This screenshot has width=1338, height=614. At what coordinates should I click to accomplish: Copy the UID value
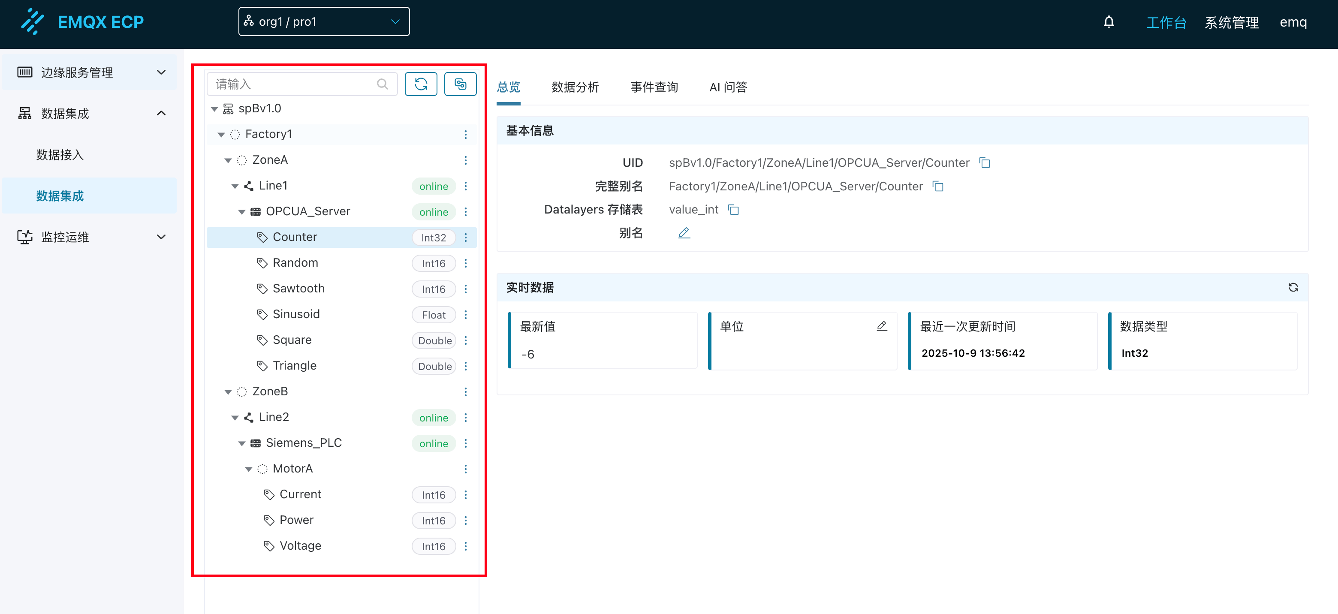click(x=984, y=163)
